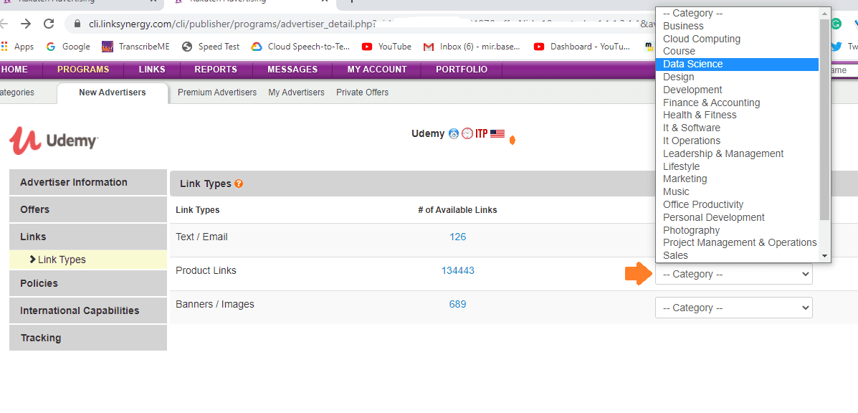Choose Finance & Accounting from the list
The image size is (858, 413).
point(737,103)
